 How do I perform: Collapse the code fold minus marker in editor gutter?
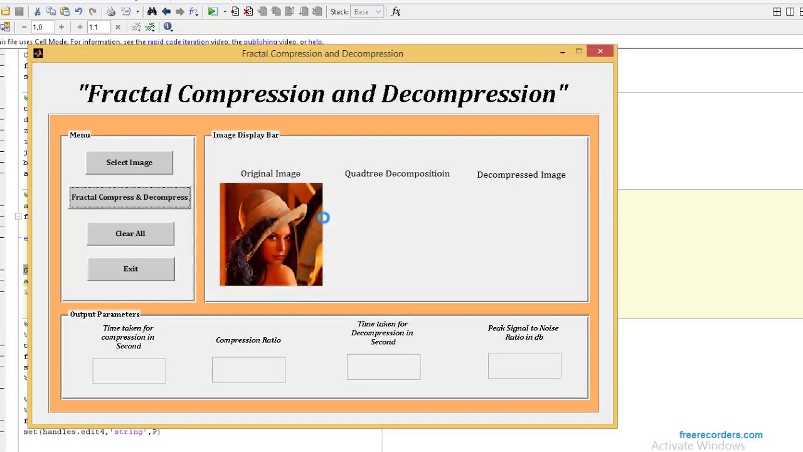click(18, 217)
